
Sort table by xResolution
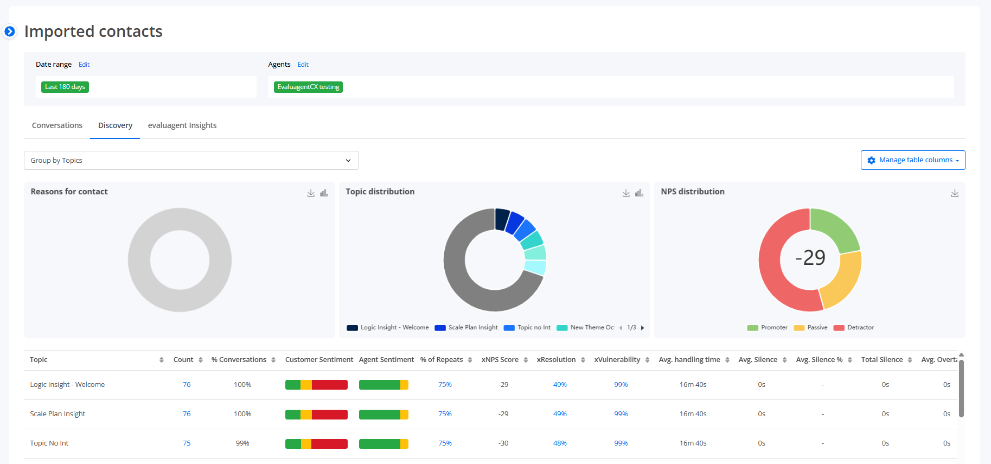pyautogui.click(x=583, y=360)
